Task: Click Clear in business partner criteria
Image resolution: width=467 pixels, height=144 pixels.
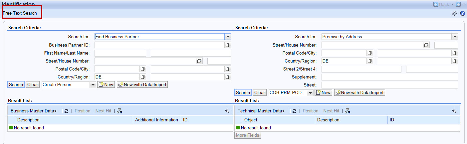Action: [x=33, y=85]
